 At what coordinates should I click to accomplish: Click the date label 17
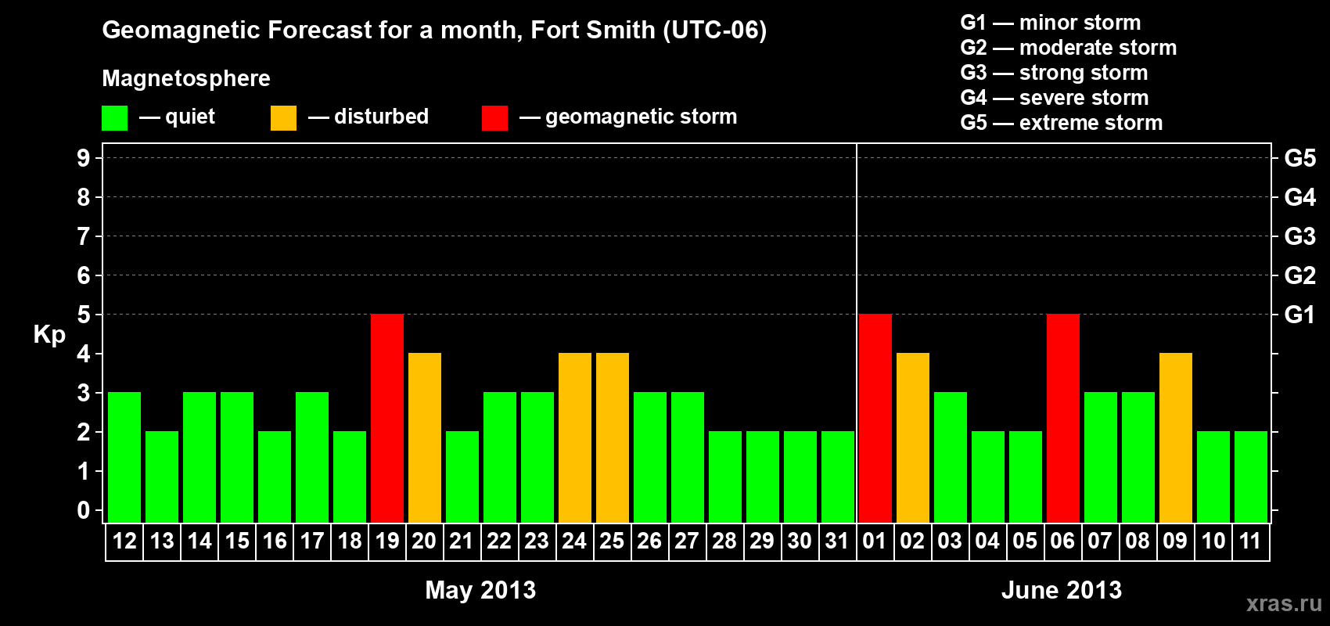[312, 541]
